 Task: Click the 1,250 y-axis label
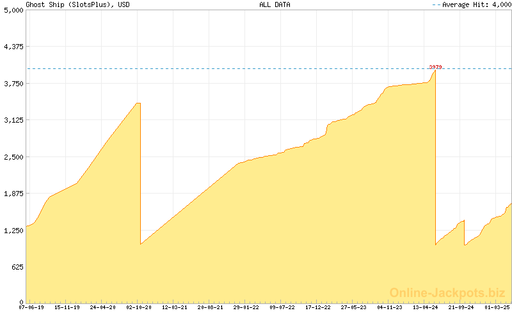pos(13,230)
